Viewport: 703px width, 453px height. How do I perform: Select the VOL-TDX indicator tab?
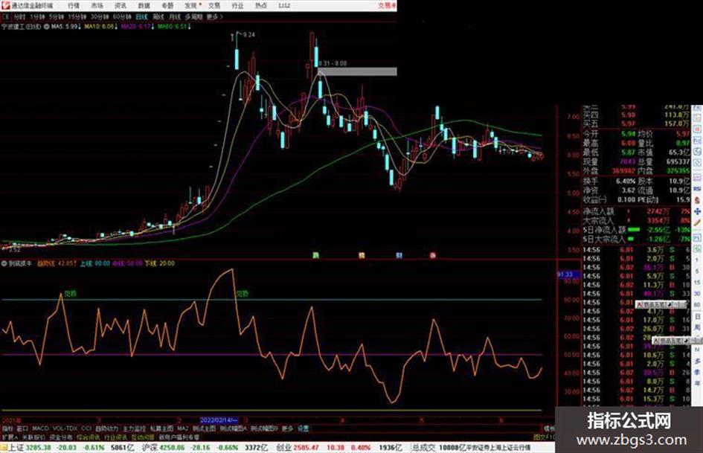pos(65,428)
